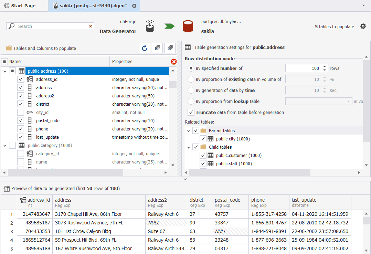371x254 pixels.
Task: Uncheck the public.customer child table
Action: (x=203, y=156)
